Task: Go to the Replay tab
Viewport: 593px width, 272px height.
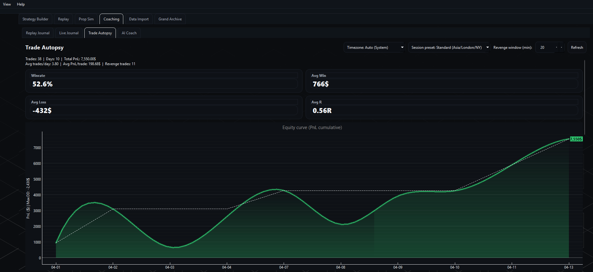Action: tap(63, 19)
